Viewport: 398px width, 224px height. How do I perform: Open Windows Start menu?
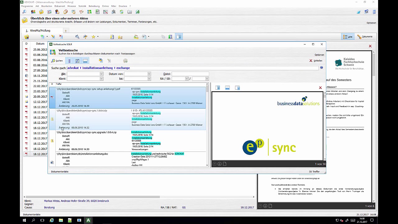(x=24, y=220)
